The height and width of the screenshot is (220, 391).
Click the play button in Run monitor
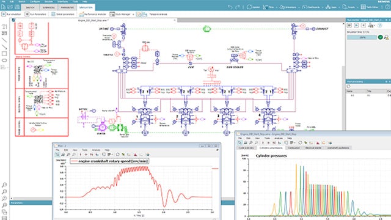tap(356, 25)
